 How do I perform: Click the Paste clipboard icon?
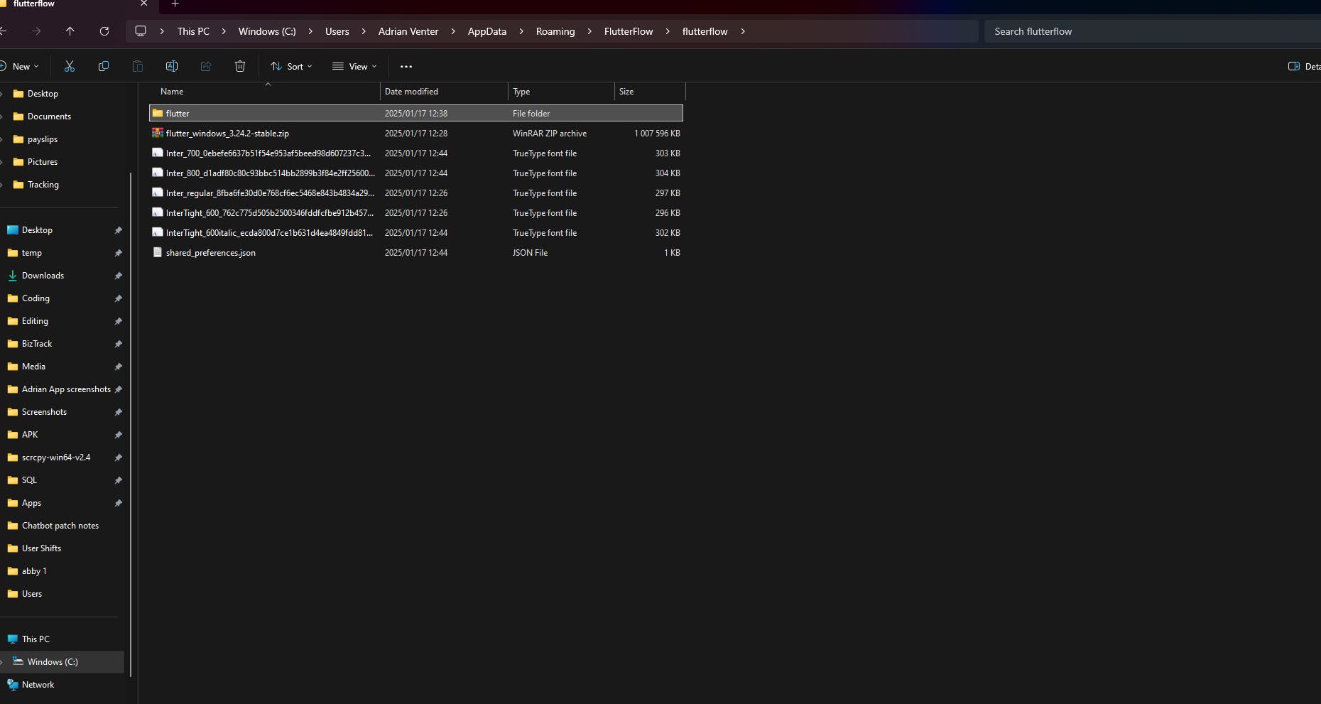coord(138,66)
